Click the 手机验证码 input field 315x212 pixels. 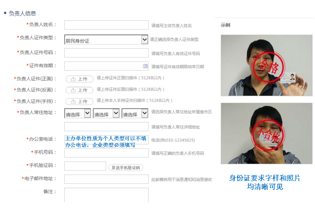pos(85,166)
